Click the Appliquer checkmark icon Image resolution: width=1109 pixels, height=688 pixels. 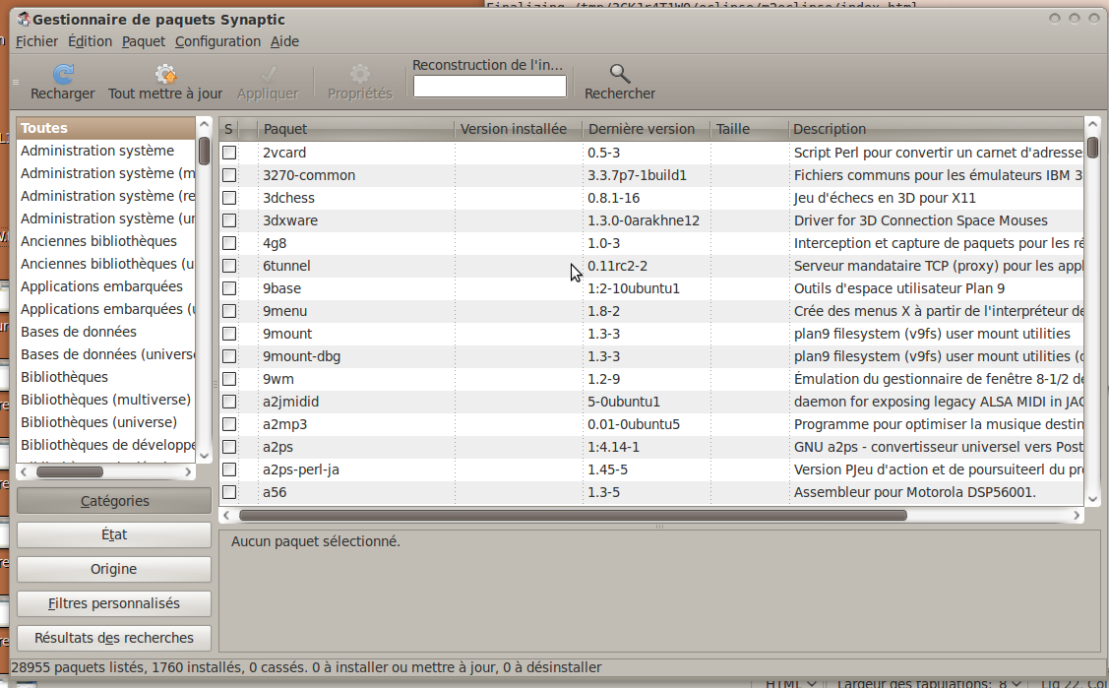pyautogui.click(x=268, y=74)
